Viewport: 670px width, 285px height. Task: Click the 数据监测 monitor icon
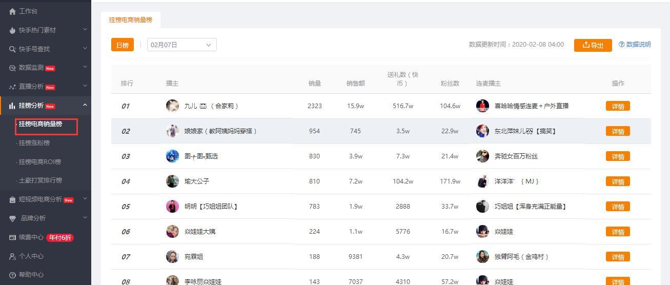click(12, 68)
